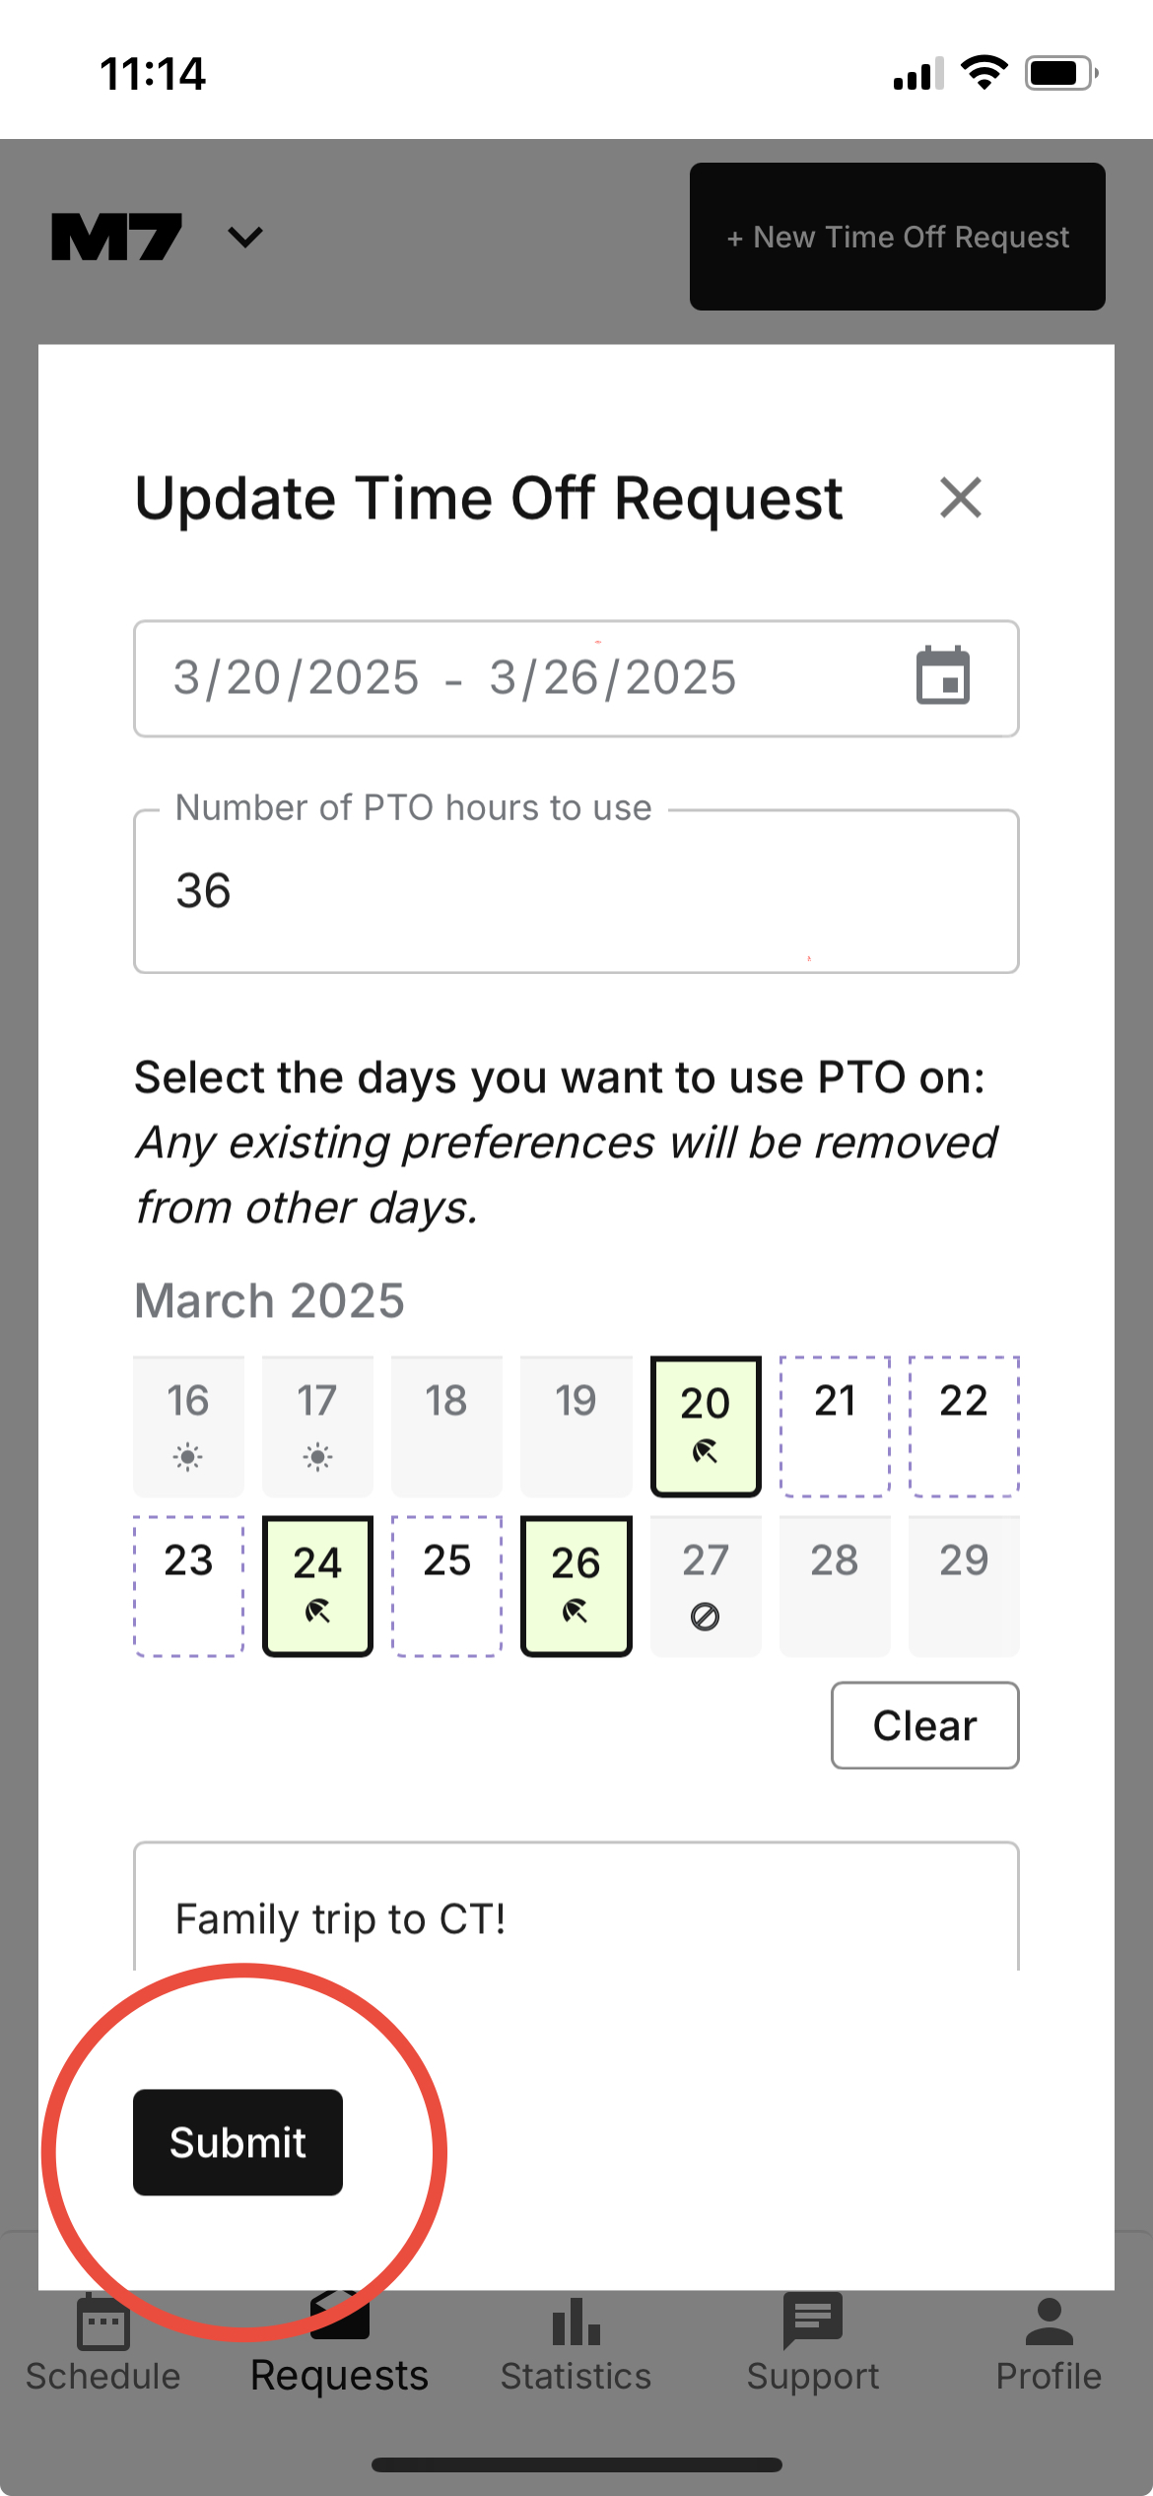Click the M7 logo
Viewport: 1153px width, 2496px height.
pyautogui.click(x=116, y=238)
